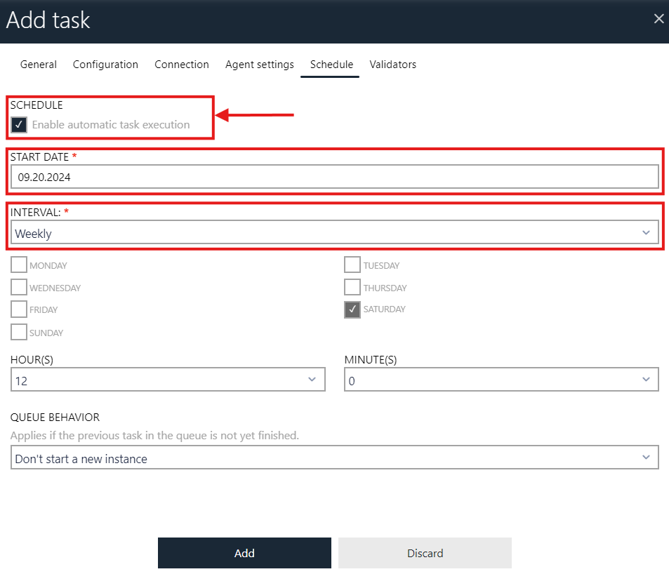Click the Discard button

[x=424, y=553]
